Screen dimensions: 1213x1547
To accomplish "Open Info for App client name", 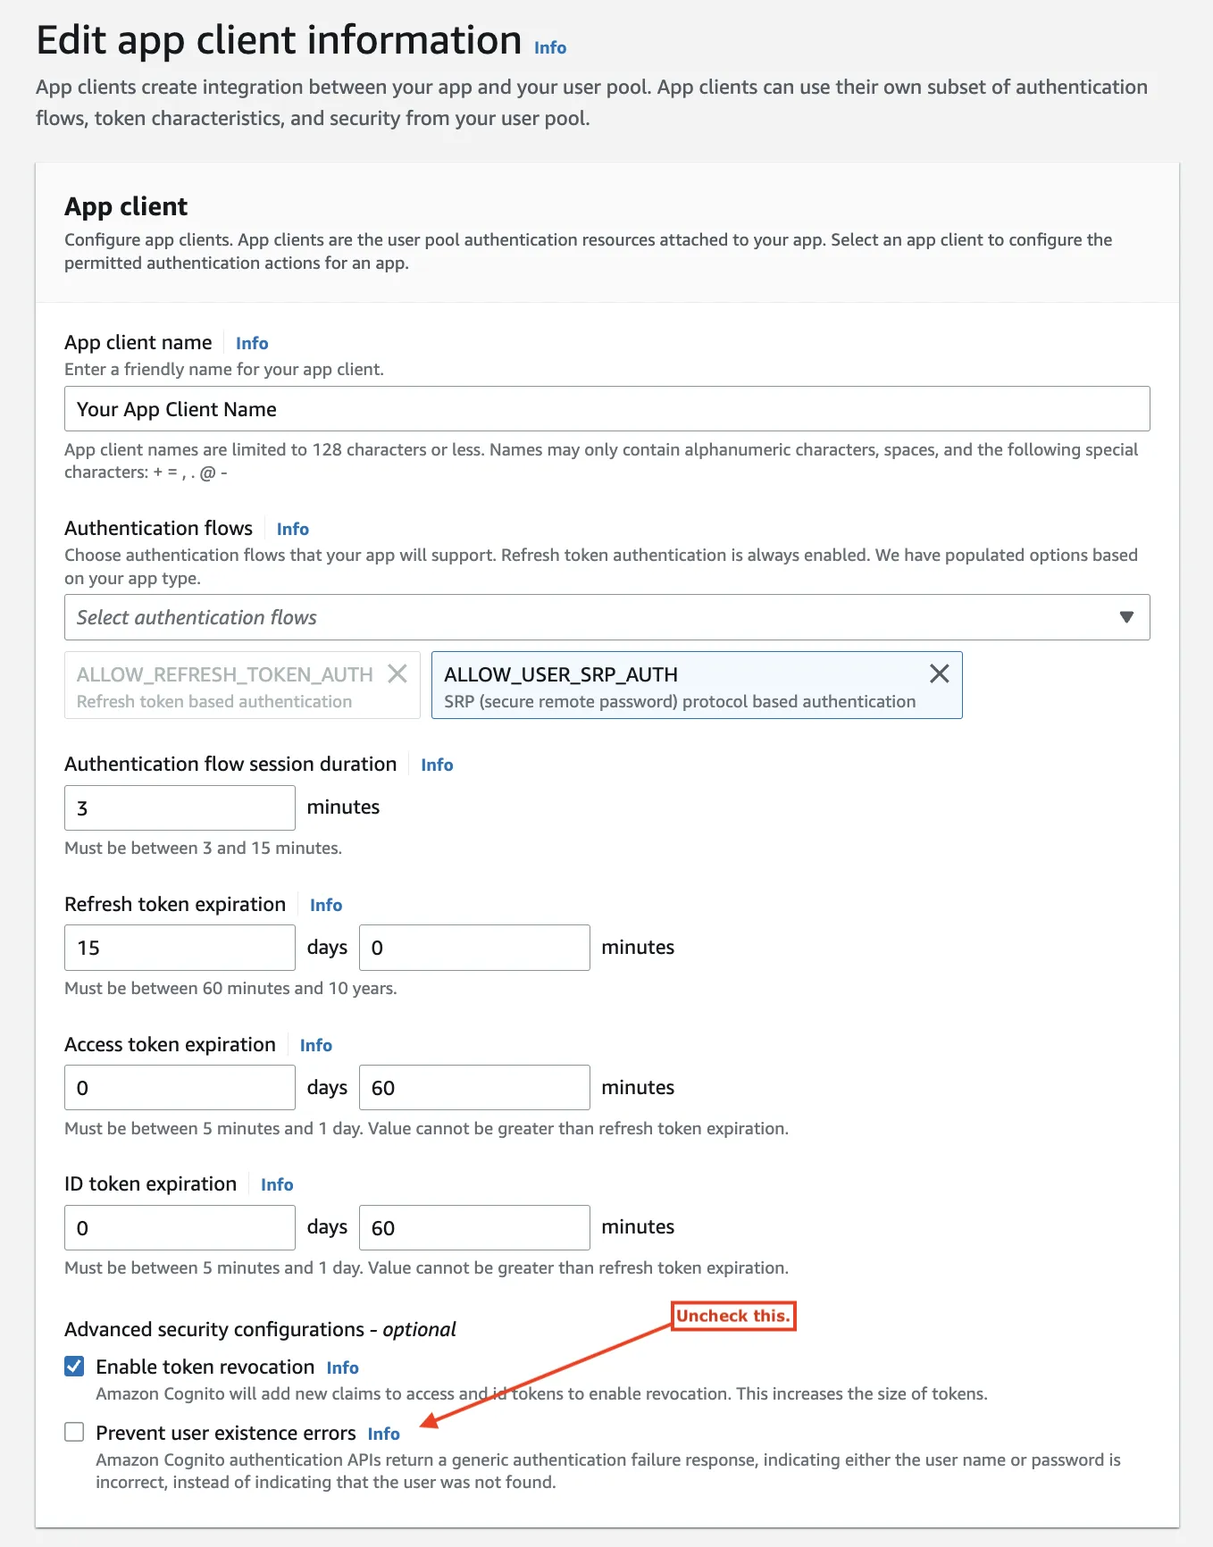I will click(252, 343).
